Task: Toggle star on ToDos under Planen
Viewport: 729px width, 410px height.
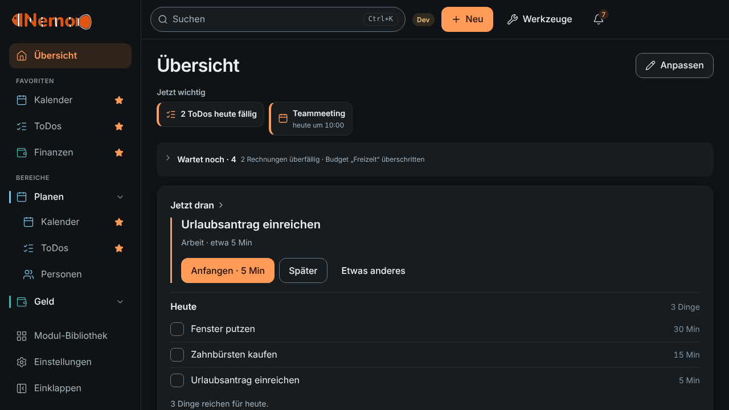Action: tap(119, 248)
